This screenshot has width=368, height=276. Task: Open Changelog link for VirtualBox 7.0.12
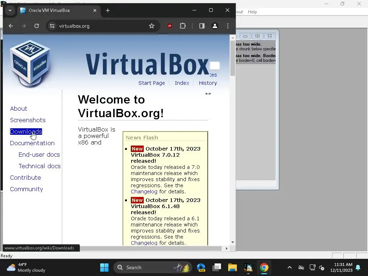point(144,192)
